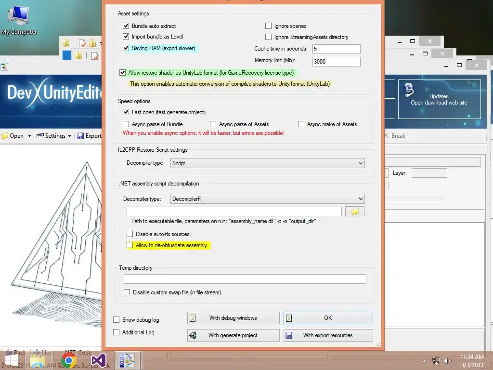The height and width of the screenshot is (370, 493).
Task: Click the document icon on debug windows button
Action: (x=193, y=318)
